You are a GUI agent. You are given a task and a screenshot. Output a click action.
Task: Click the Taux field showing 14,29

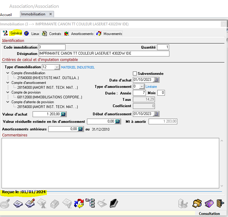coord(144,99)
